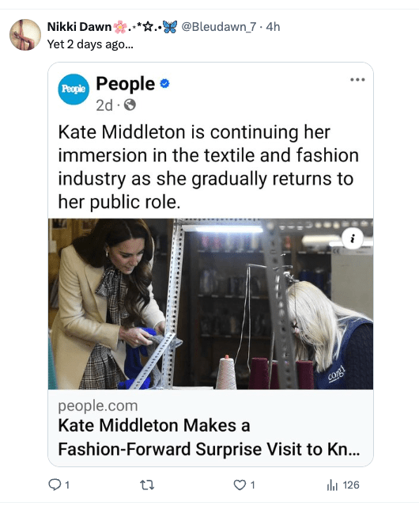
Task: Like the tweet with the heart icon
Action: 240,485
